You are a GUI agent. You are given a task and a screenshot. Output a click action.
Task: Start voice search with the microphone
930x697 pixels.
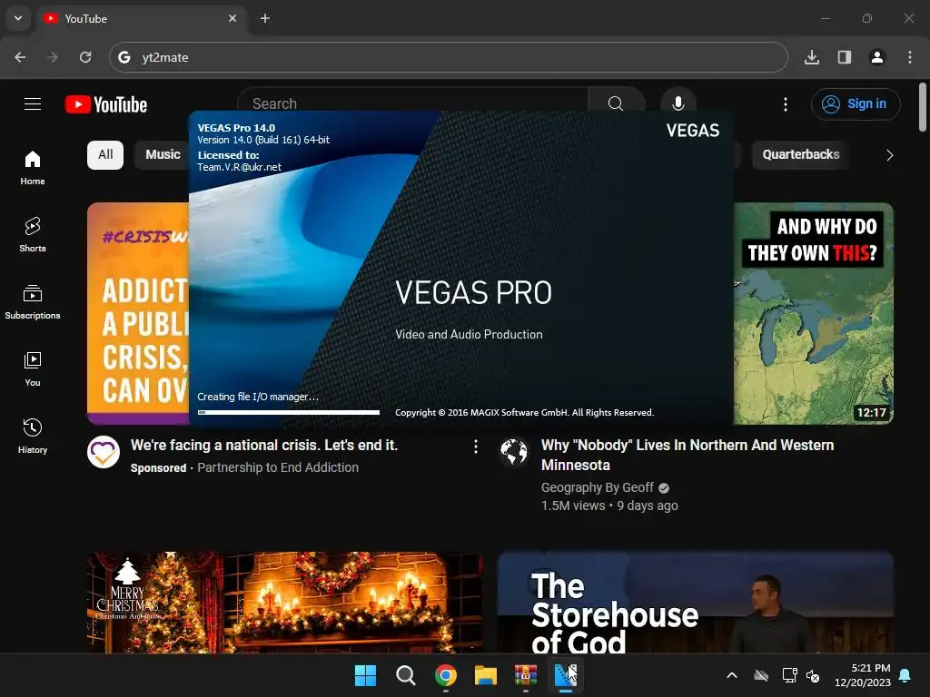[x=678, y=103]
